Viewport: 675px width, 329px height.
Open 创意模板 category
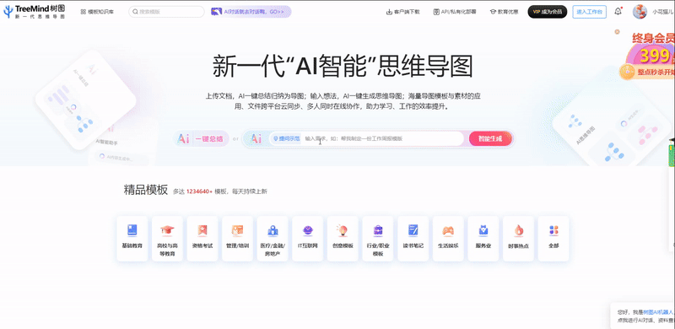[343, 238]
